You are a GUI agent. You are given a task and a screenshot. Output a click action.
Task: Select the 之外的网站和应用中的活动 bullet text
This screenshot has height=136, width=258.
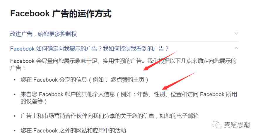[74, 130]
